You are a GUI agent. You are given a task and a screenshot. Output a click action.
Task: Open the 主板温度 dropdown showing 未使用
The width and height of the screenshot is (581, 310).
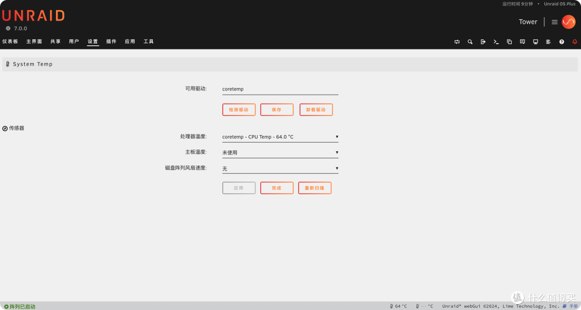[280, 152]
